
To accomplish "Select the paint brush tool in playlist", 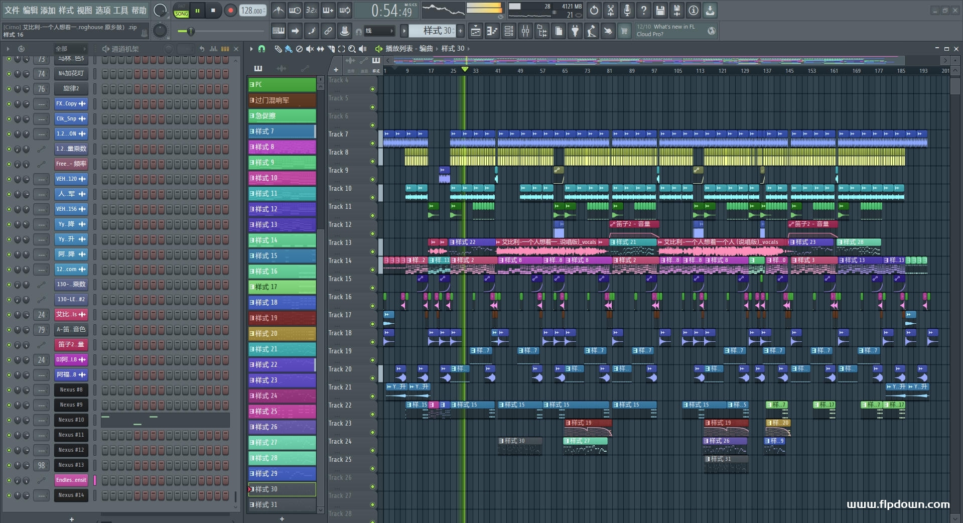I will pyautogui.click(x=289, y=49).
